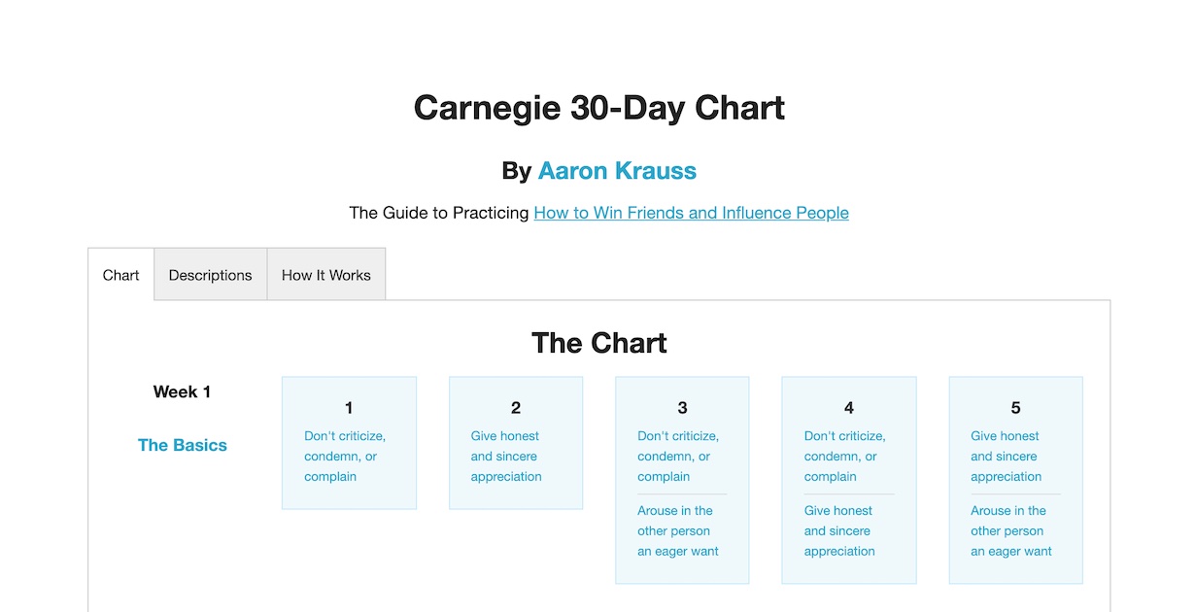Switch to the Descriptions tab
Image resolution: width=1195 pixels, height=612 pixels.
pyautogui.click(x=210, y=275)
